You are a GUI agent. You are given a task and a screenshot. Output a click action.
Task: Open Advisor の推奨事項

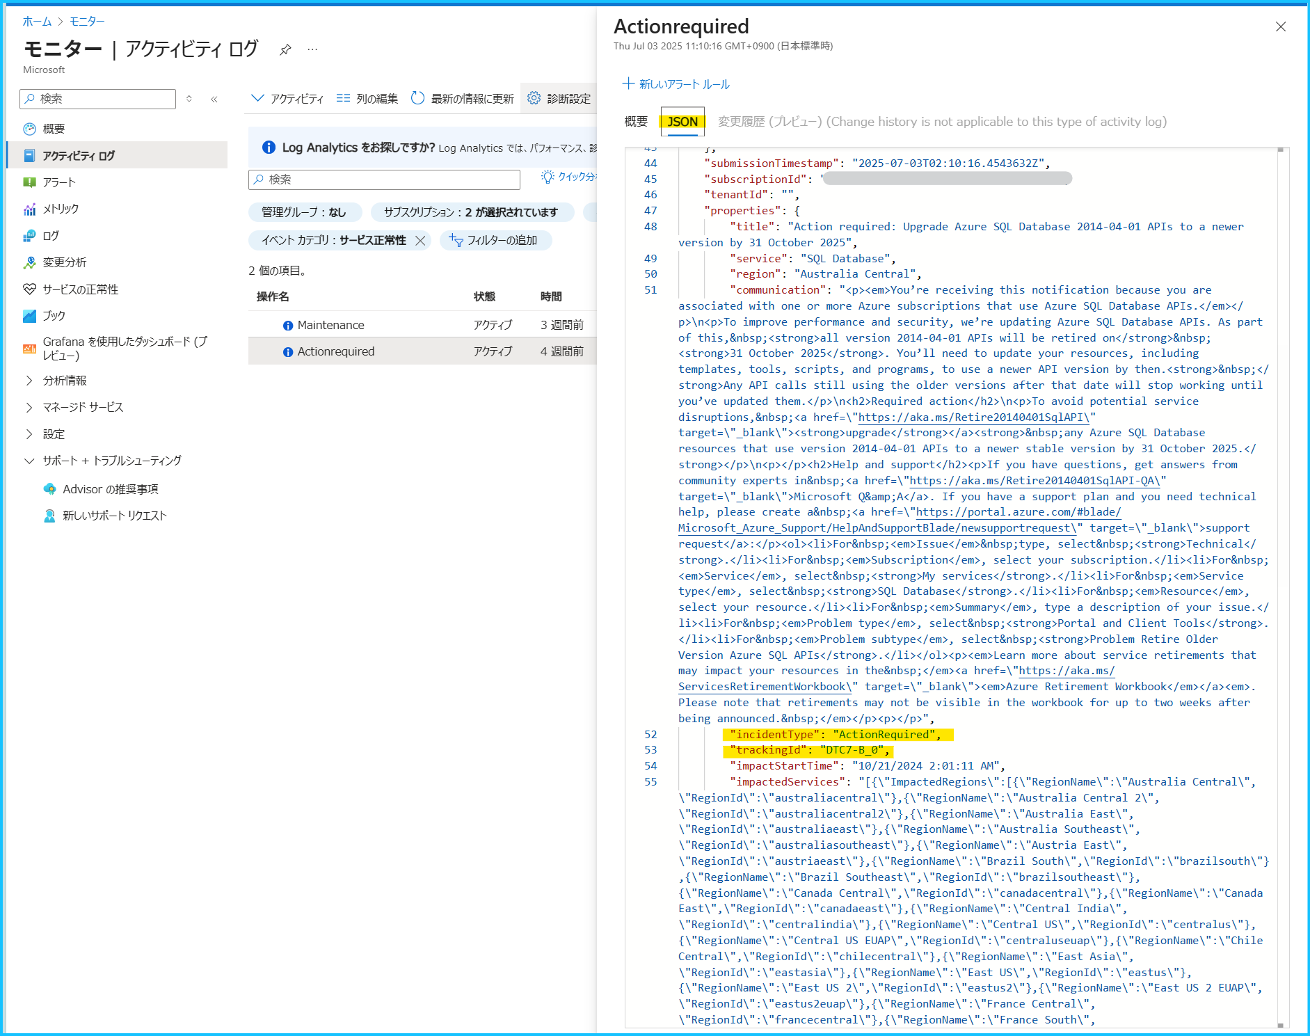(x=110, y=489)
